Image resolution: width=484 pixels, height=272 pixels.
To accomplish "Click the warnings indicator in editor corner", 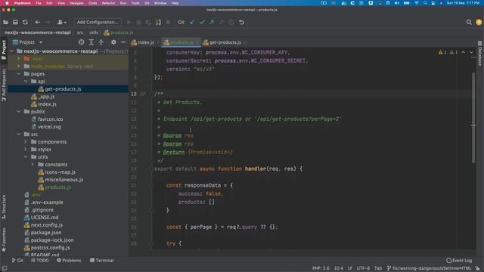I will click(x=448, y=52).
